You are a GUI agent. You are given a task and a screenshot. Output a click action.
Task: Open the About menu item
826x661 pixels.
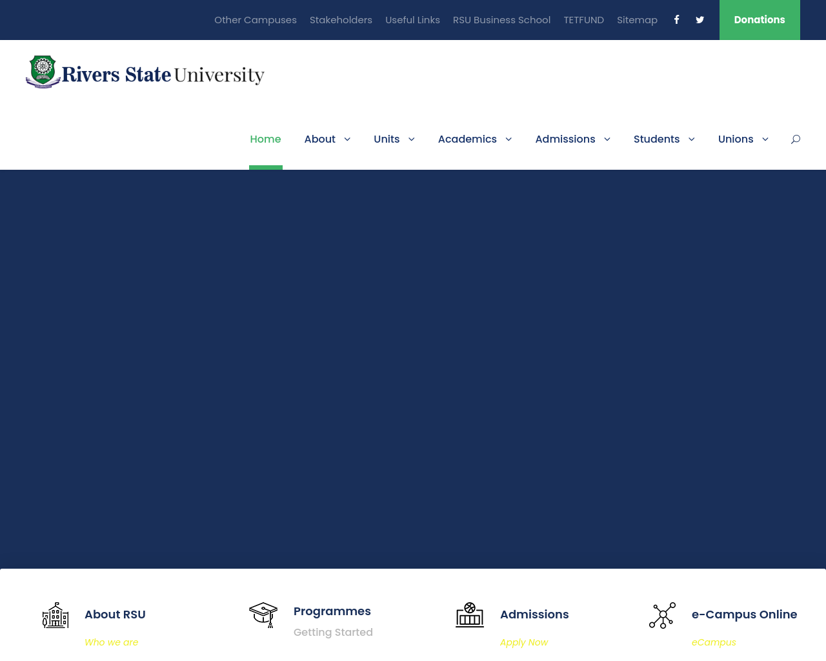tap(320, 139)
